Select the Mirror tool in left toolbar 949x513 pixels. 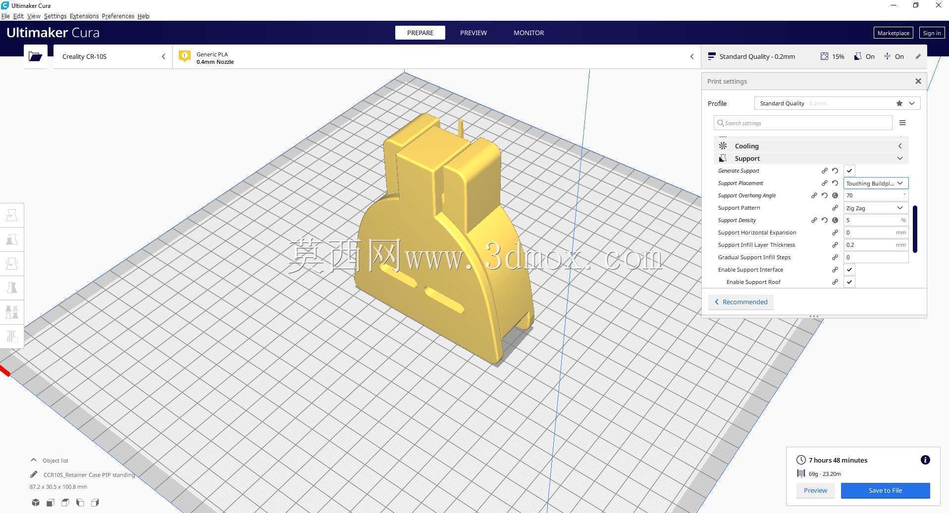click(x=12, y=288)
